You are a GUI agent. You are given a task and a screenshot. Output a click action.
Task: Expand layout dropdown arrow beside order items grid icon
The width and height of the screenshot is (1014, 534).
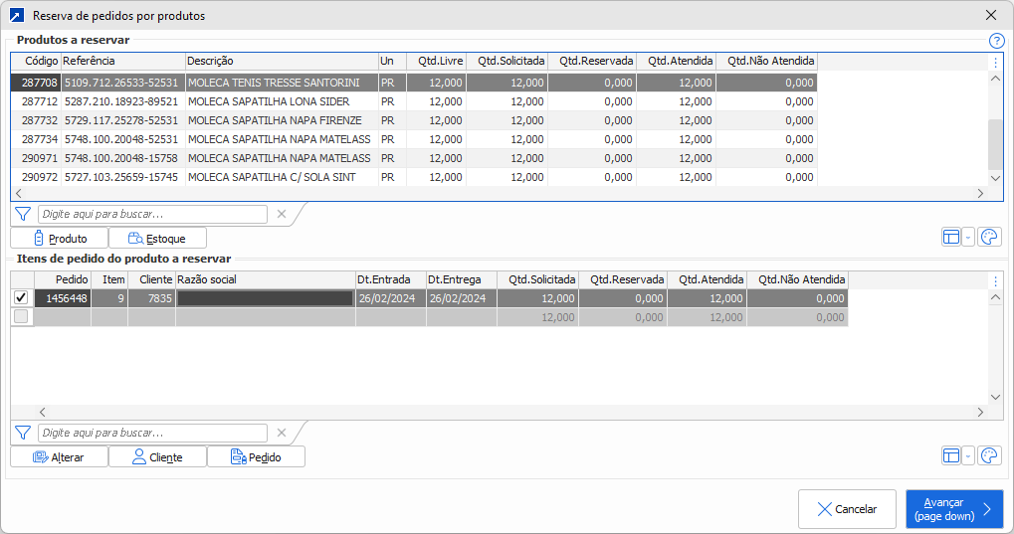(968, 455)
